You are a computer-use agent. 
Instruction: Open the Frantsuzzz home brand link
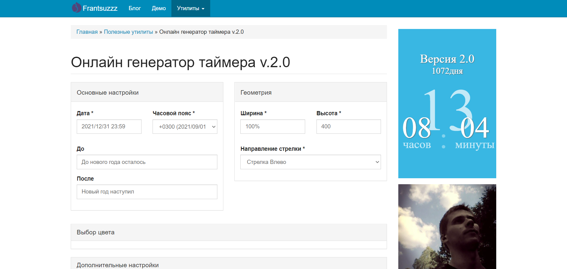click(100, 8)
